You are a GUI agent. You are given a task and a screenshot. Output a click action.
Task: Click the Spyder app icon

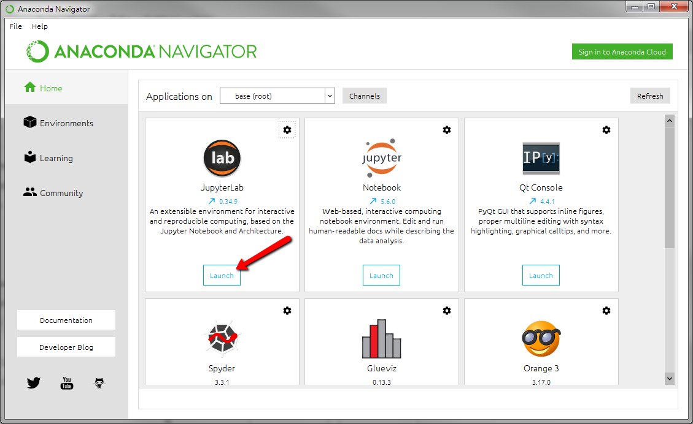point(222,338)
